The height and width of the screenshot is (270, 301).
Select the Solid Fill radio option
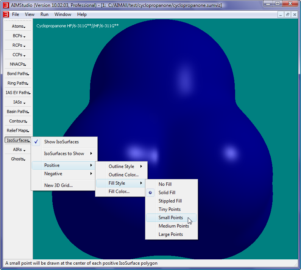pos(167,193)
